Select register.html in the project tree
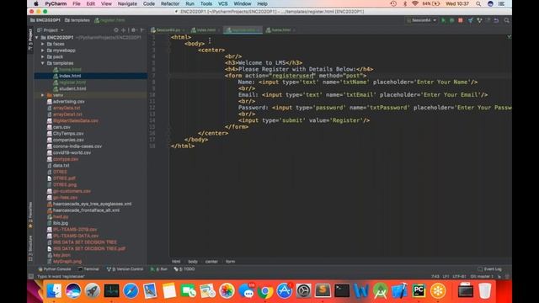The width and height of the screenshot is (539, 303). (x=72, y=82)
